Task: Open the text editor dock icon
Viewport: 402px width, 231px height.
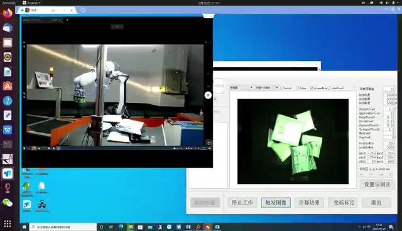Action: coord(8,115)
